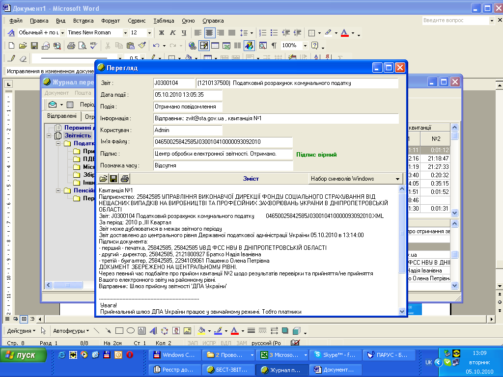
Task: Click the open folder icon in Перегляд
Action: (x=104, y=179)
